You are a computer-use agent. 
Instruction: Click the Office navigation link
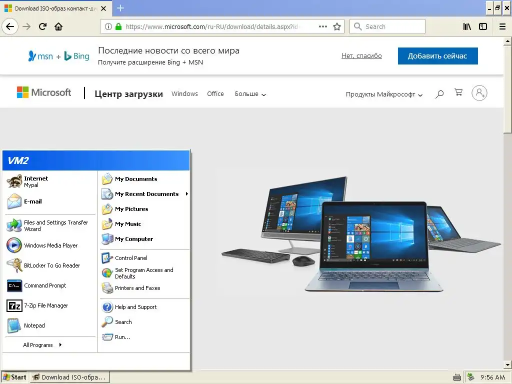[x=215, y=93]
